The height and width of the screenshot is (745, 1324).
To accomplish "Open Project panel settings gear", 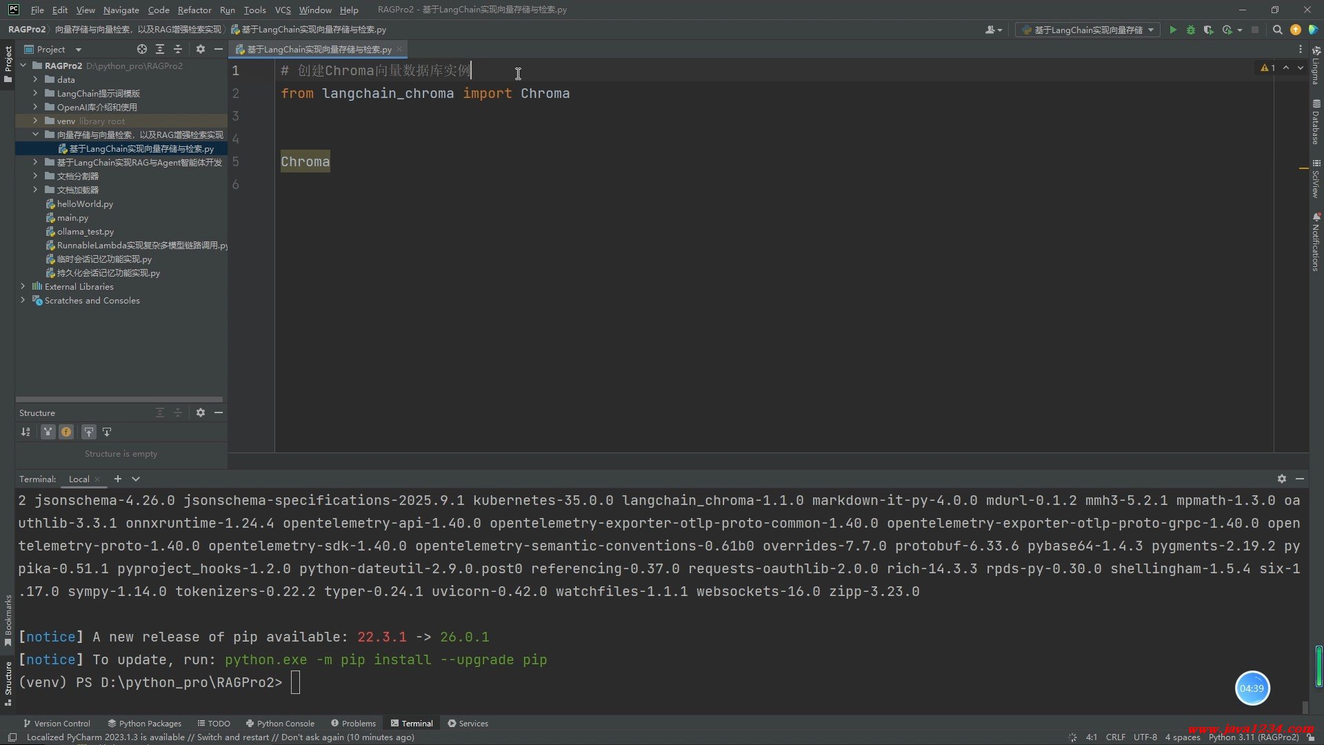I will 200,49.
